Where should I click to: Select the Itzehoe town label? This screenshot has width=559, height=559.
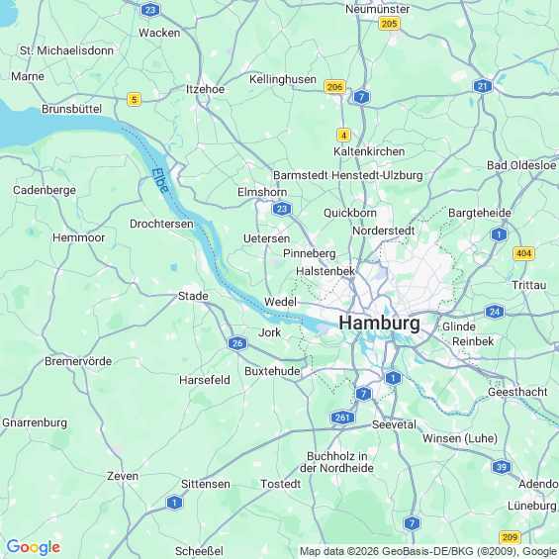206,89
